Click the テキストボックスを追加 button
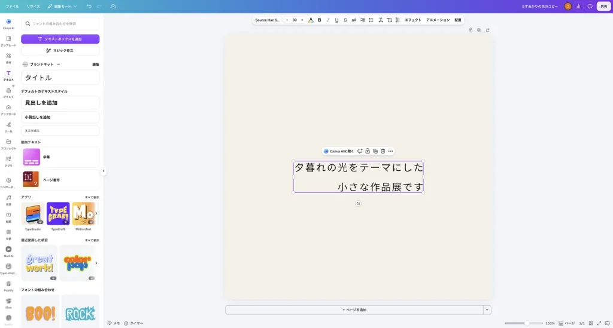The height and width of the screenshot is (328, 613). point(60,39)
